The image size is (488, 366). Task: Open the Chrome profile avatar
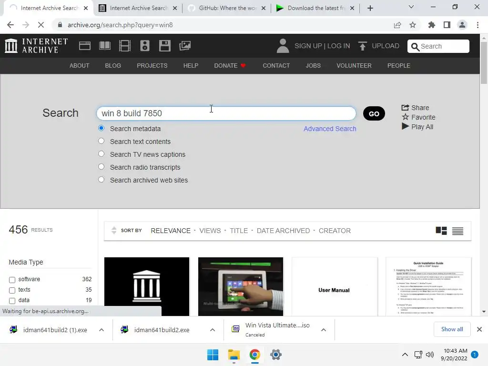[x=462, y=25]
